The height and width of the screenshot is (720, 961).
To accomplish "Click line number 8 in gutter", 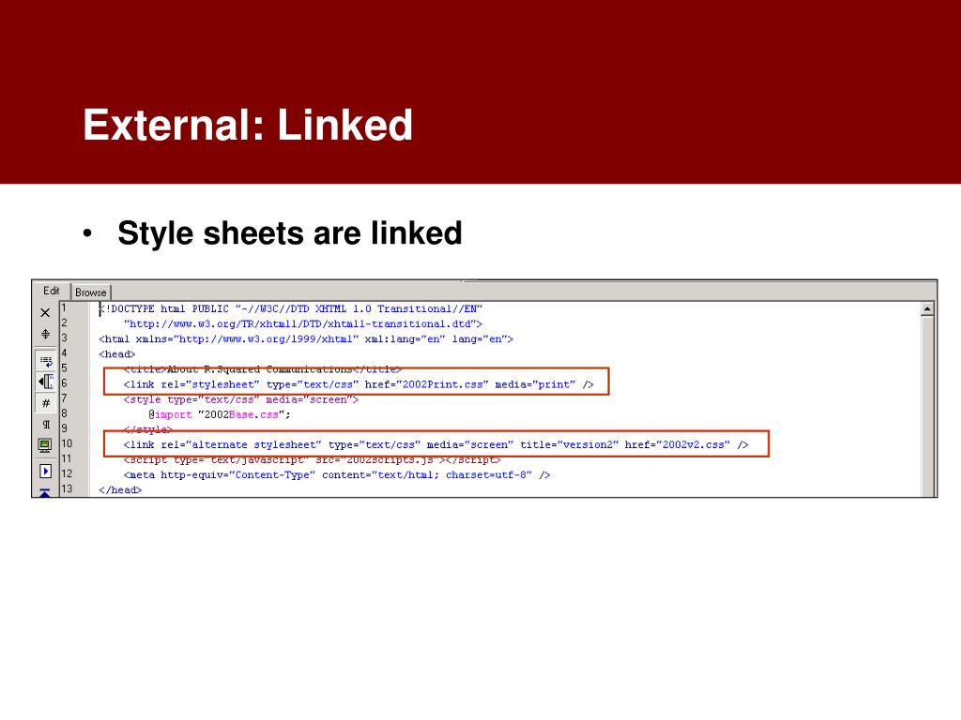I will [x=64, y=413].
